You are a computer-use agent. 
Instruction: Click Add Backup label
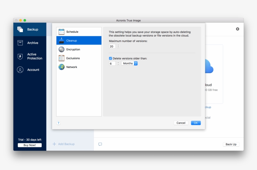(x=66, y=144)
